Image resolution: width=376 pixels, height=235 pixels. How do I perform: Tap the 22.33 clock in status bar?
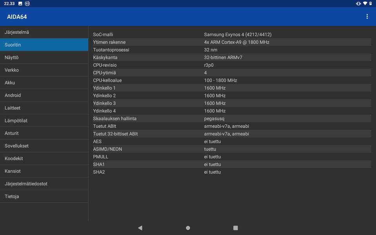[9, 4]
